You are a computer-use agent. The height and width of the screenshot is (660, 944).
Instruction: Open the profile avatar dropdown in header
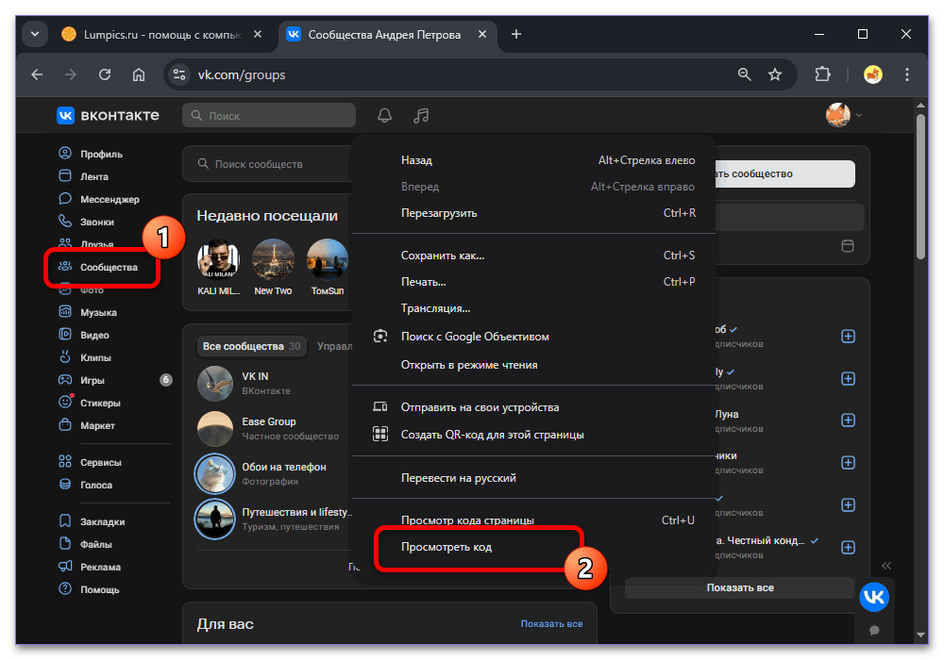tap(844, 115)
